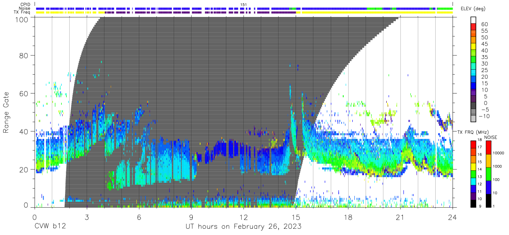
Task: Click the CPID 151 marker at top
Action: click(x=244, y=5)
